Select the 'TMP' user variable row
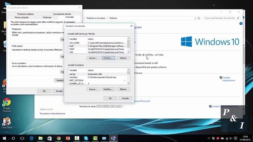This screenshot has width=253, height=142. pyautogui.click(x=98, y=52)
